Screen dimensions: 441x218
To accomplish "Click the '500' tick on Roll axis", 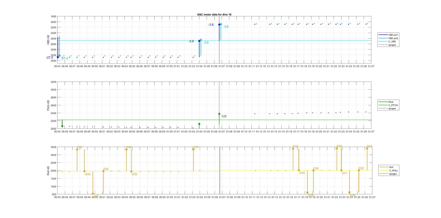I will coord(54,194).
